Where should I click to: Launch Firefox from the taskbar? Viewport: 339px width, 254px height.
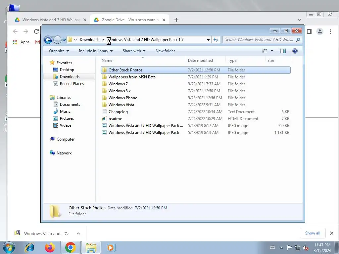click(50, 247)
